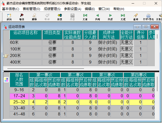Click the 修改 (modify) toolbar icon

point(22,17)
